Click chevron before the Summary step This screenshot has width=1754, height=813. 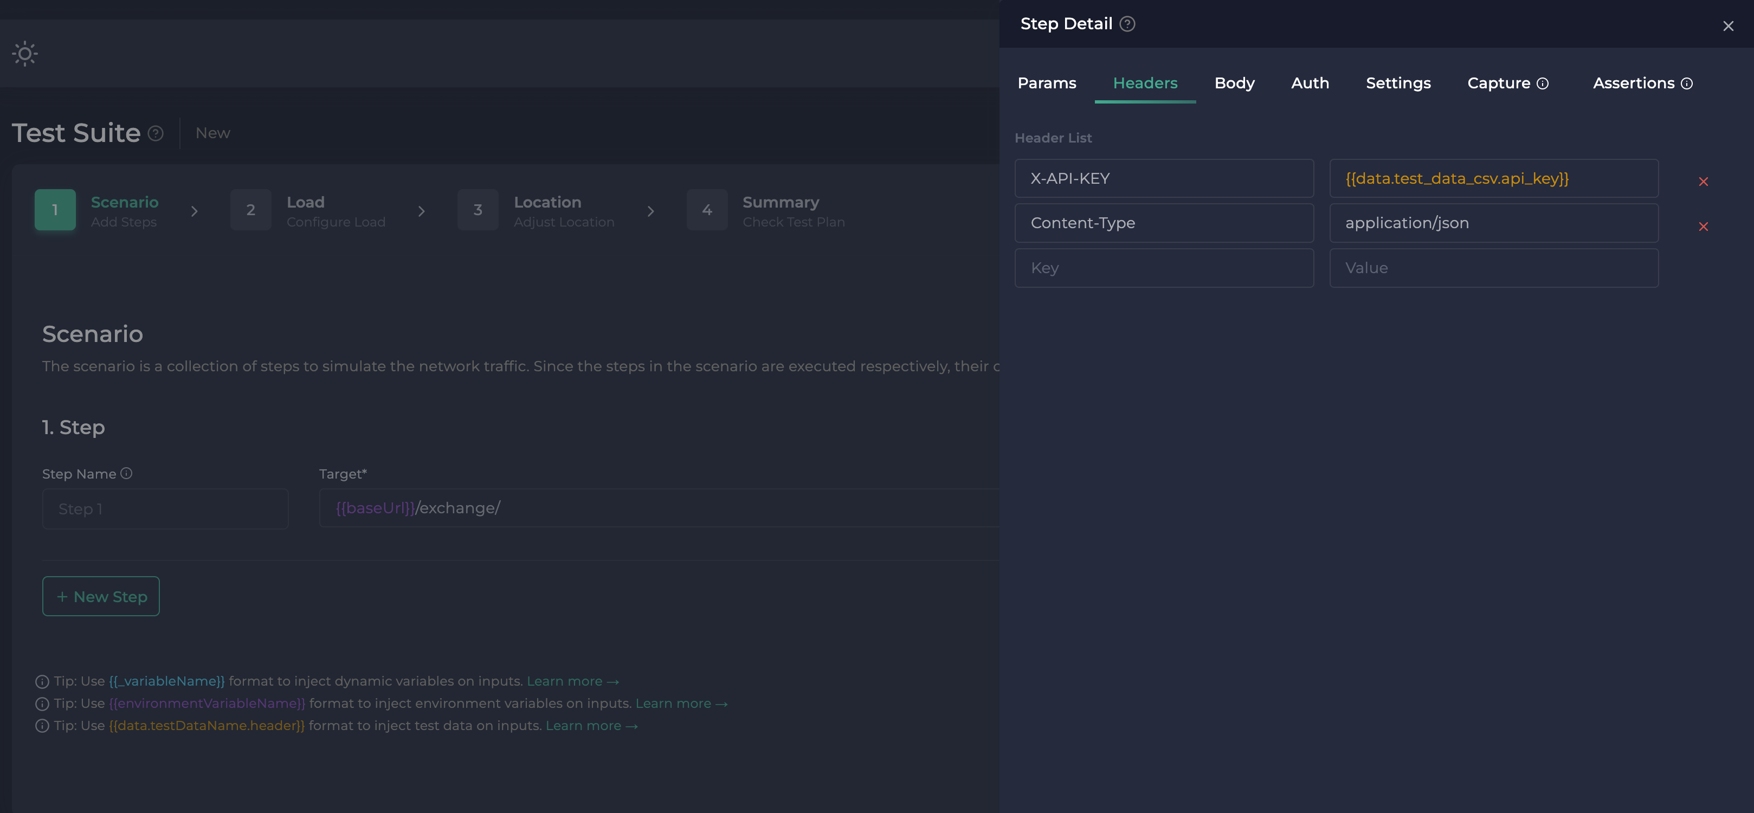(x=652, y=210)
